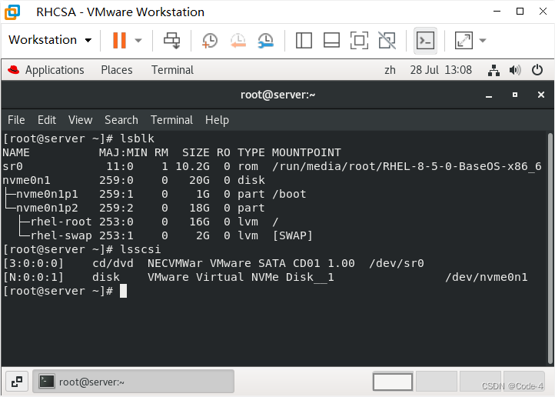Pause the virtual machine
555x397 pixels.
point(119,40)
